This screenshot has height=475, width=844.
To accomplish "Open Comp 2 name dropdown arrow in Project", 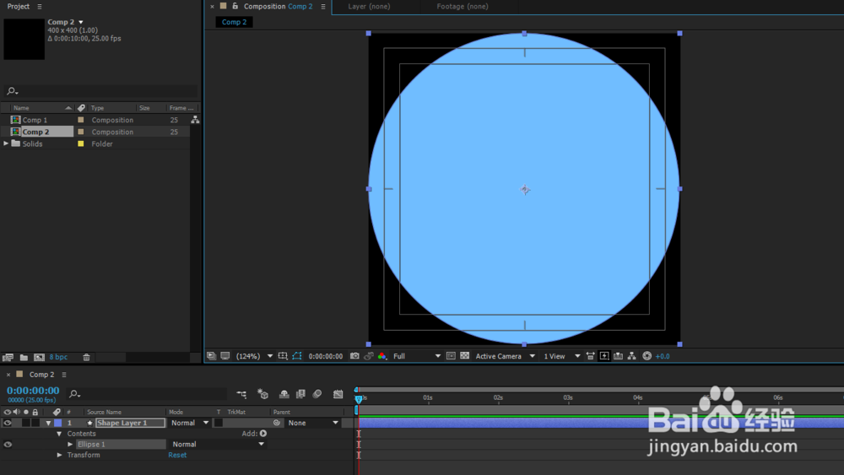I will pos(81,22).
